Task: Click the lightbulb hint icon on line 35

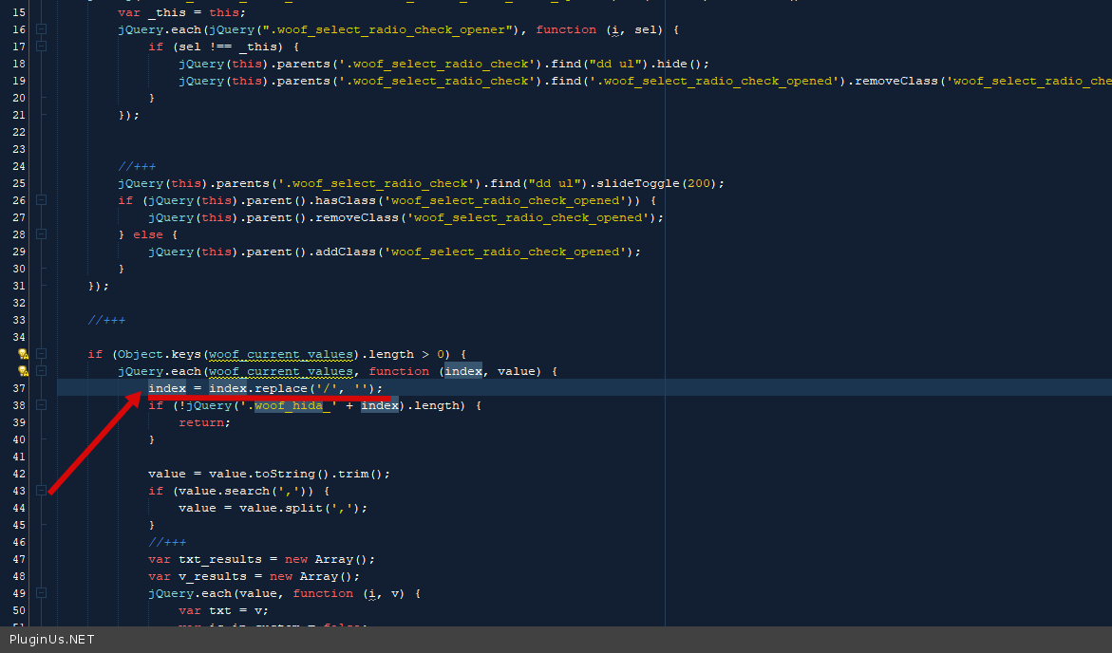Action: tap(23, 354)
